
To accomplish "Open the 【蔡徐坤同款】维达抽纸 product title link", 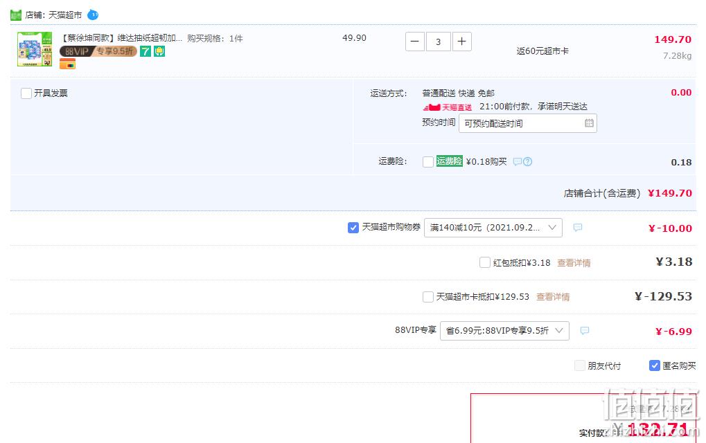I will point(121,38).
